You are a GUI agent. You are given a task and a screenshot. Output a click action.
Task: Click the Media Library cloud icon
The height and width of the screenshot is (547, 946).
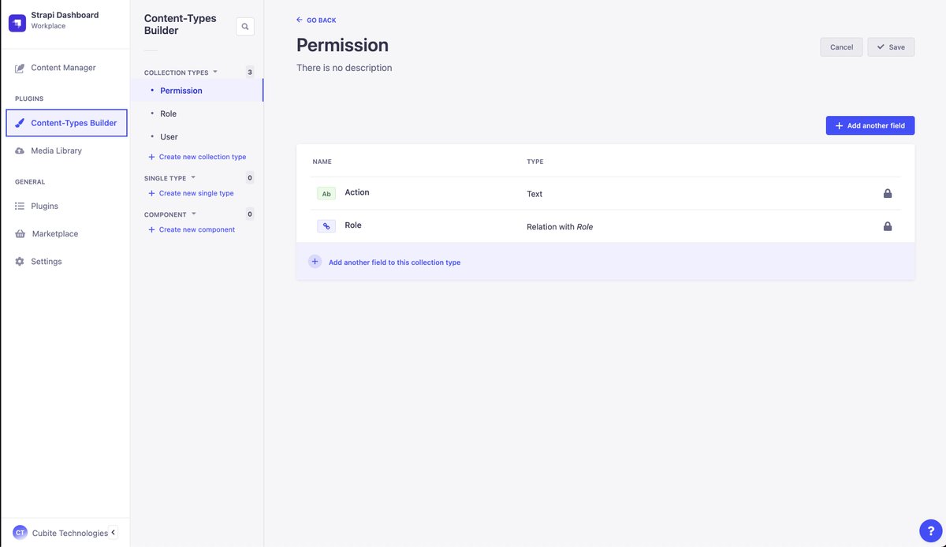[x=20, y=151]
